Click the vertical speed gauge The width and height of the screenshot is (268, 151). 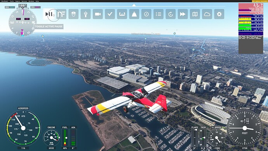click(216, 138)
